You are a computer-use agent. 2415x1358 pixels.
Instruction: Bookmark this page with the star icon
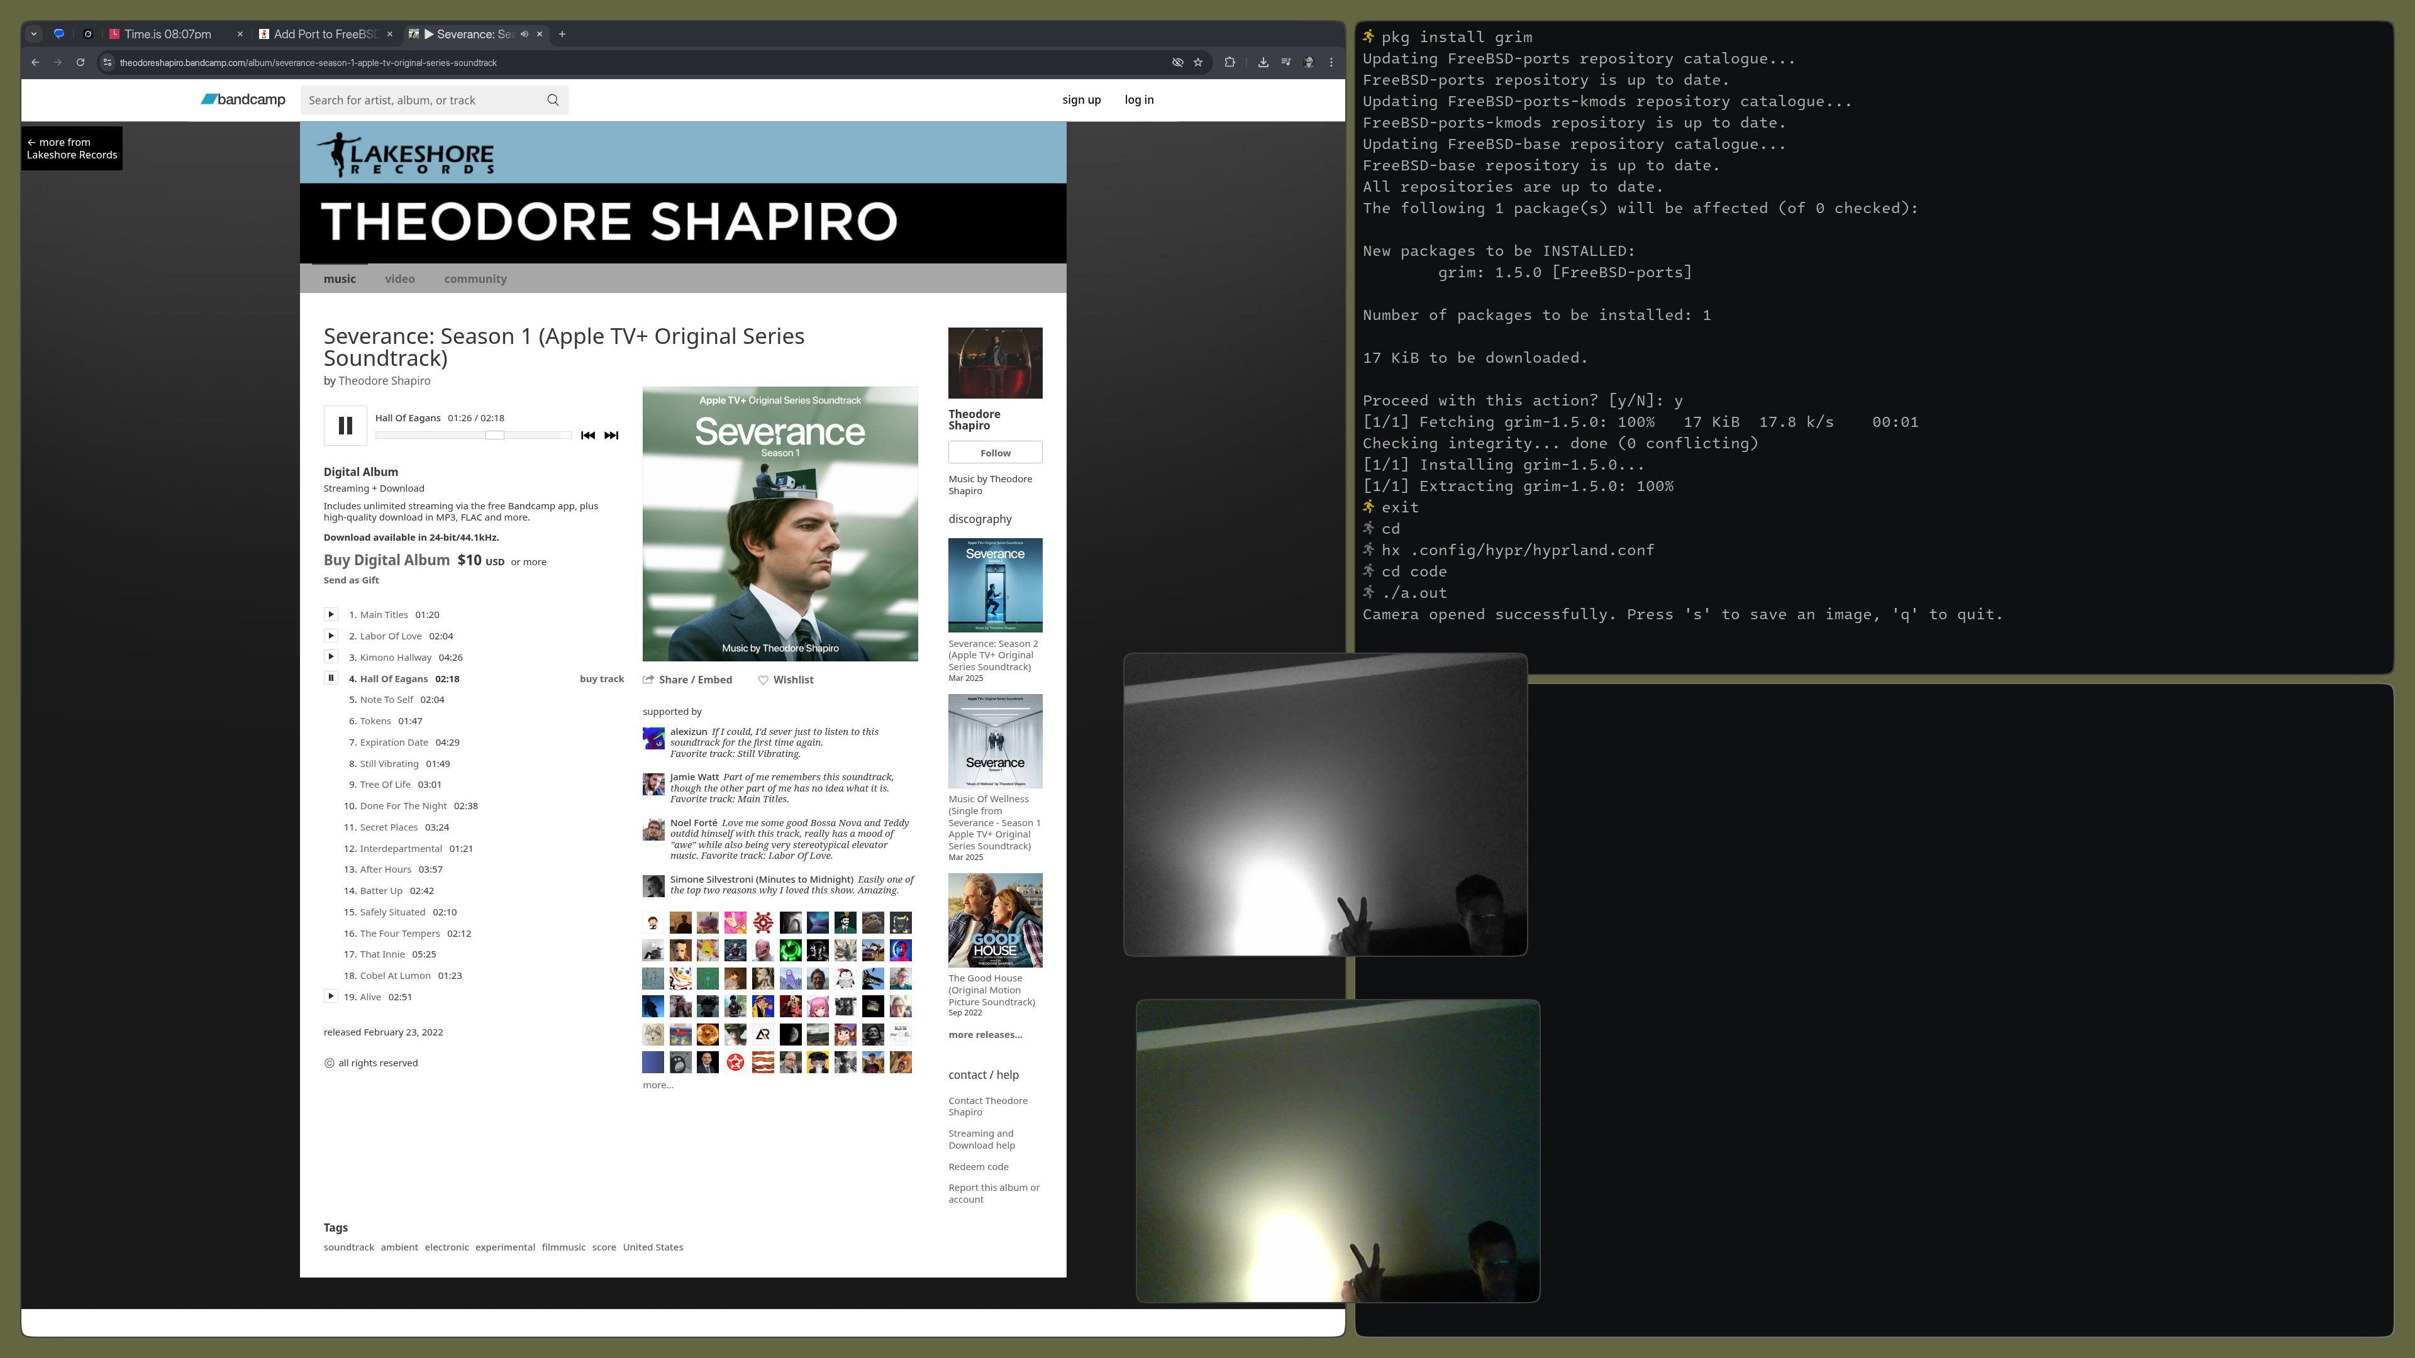pyautogui.click(x=1198, y=63)
